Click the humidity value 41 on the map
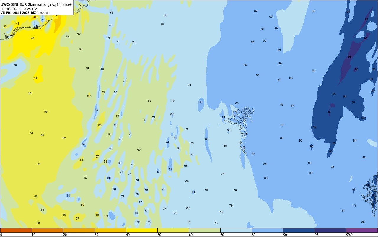 [17, 24]
